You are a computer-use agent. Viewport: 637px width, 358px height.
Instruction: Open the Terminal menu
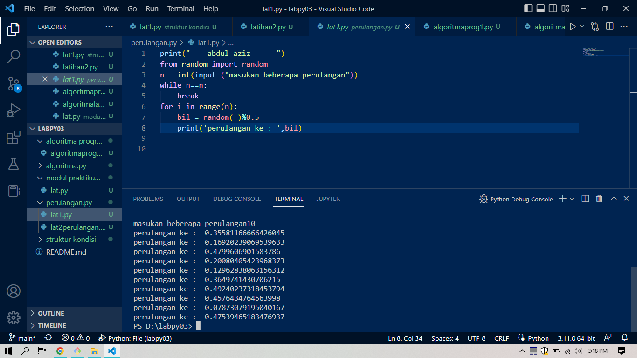180,9
